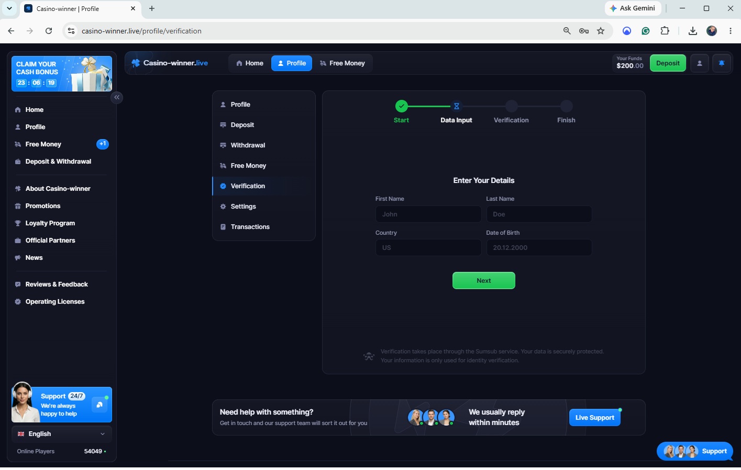This screenshot has width=741, height=470.
Task: Select Profile tab in top navigation
Action: (292, 63)
